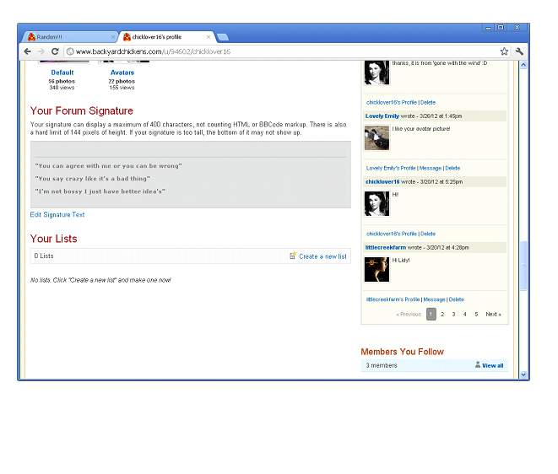Bookmark this page with the star icon

click(504, 51)
